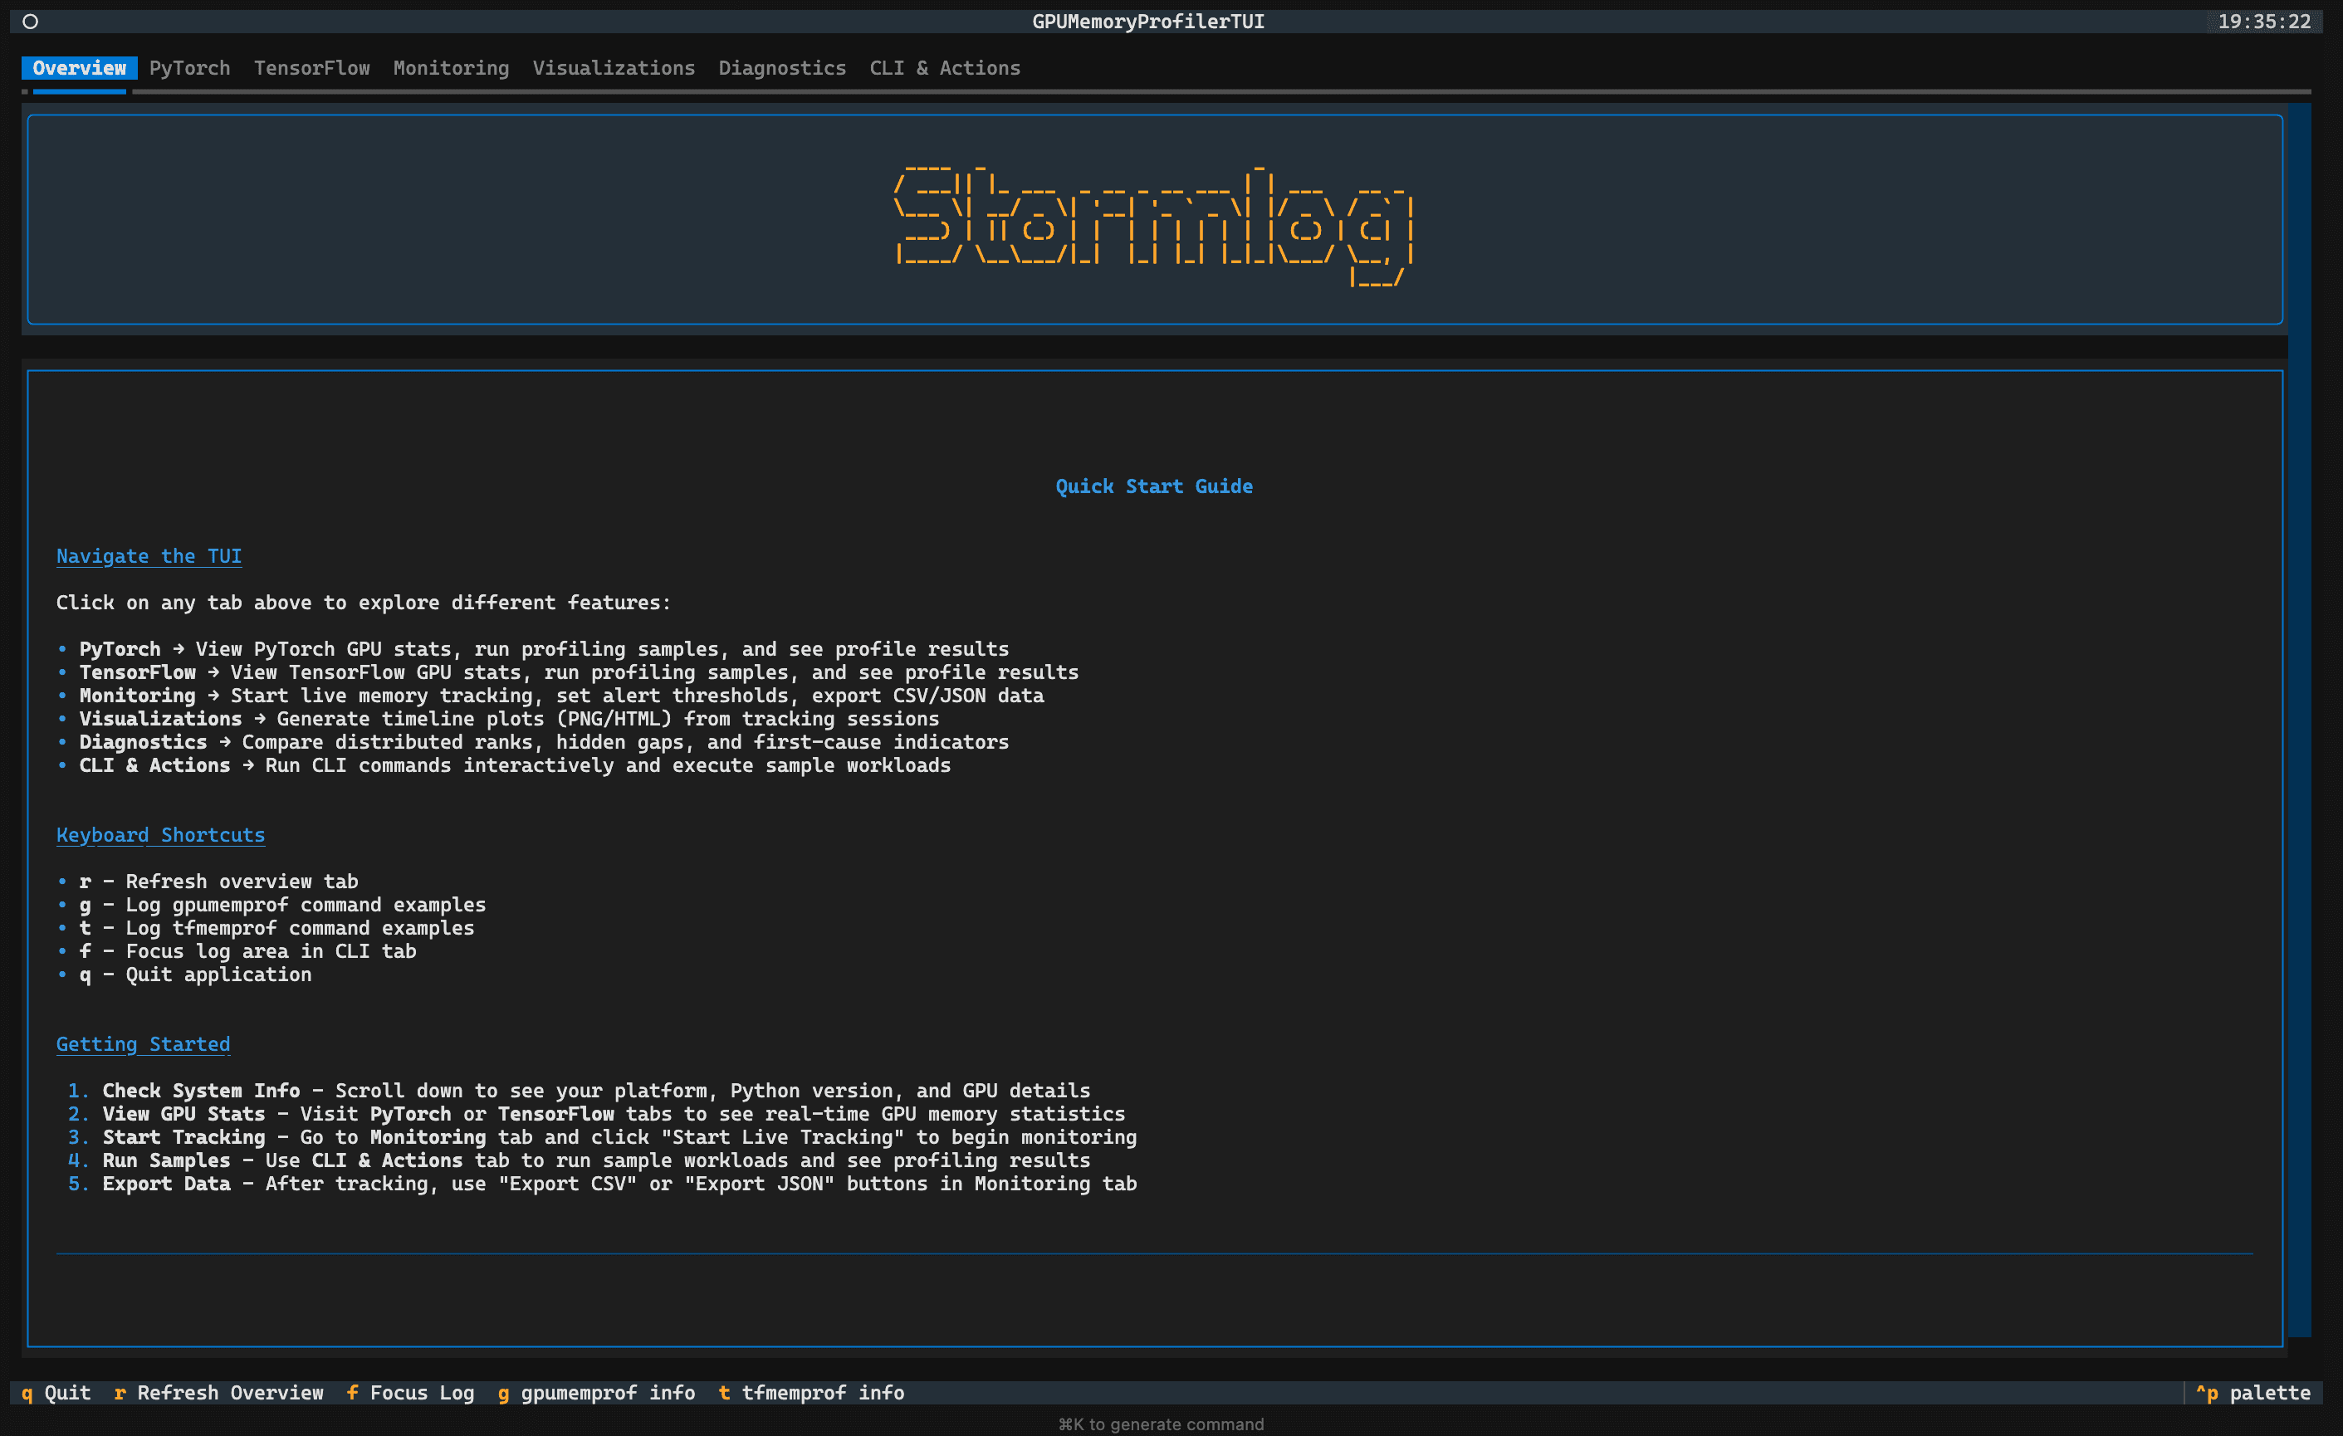Image resolution: width=2343 pixels, height=1436 pixels.
Task: Open the Diagnostics tab
Action: pos(781,68)
